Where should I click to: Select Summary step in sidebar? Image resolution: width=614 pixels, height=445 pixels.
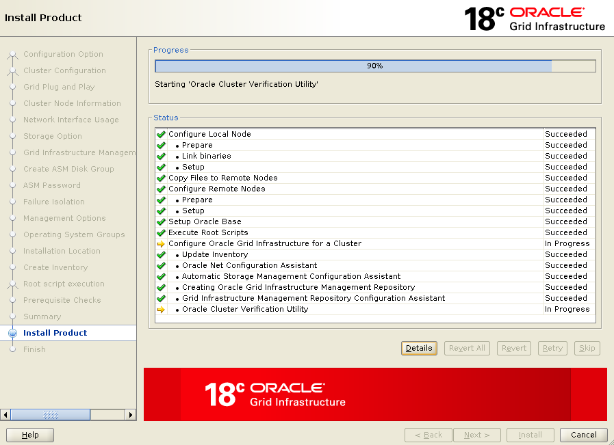42,316
